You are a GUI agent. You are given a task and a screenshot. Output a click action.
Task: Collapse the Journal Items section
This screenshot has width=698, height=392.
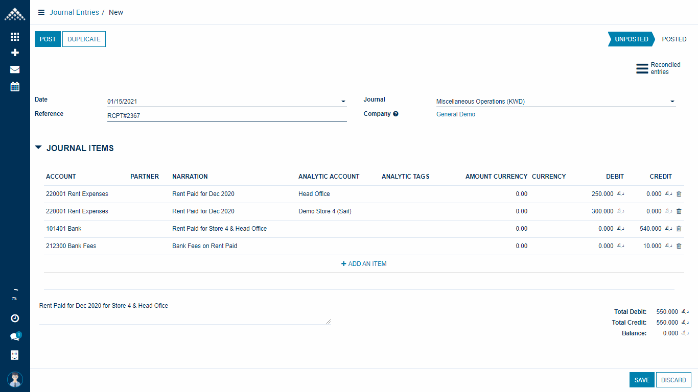tap(38, 148)
